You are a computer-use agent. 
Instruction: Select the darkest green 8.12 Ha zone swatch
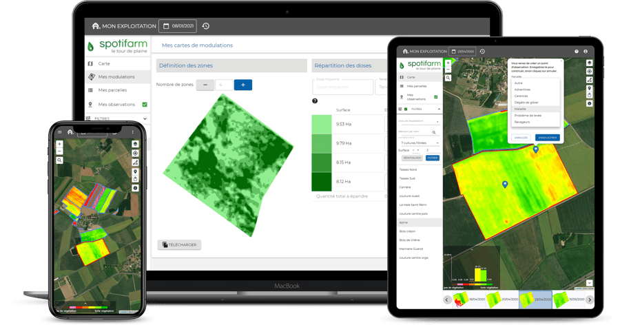click(322, 182)
